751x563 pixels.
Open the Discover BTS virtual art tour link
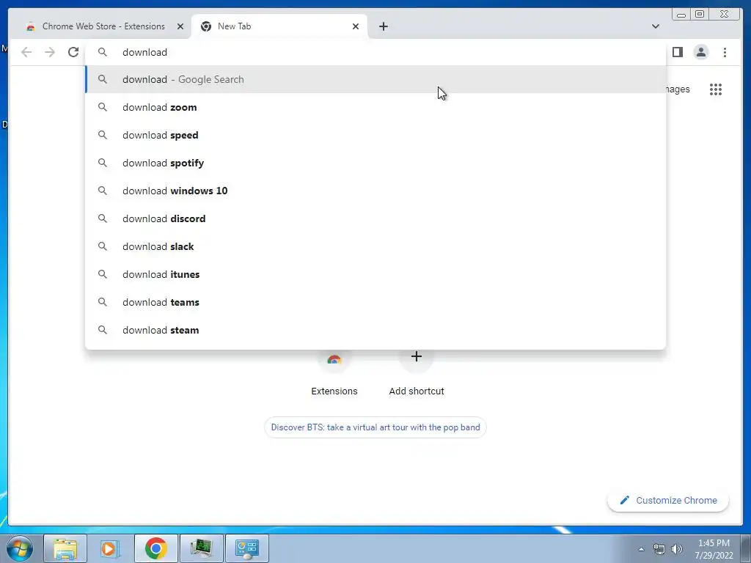[375, 427]
